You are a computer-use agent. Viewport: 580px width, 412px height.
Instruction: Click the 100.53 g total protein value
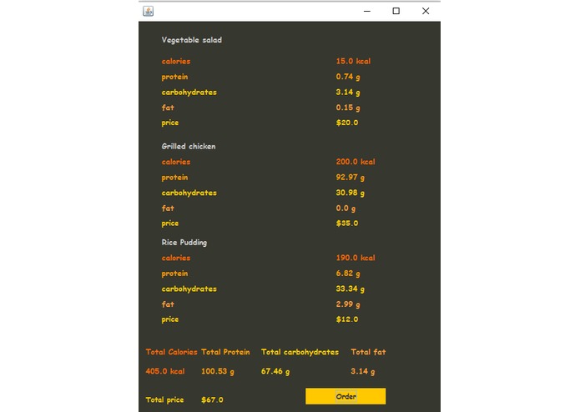(x=218, y=371)
